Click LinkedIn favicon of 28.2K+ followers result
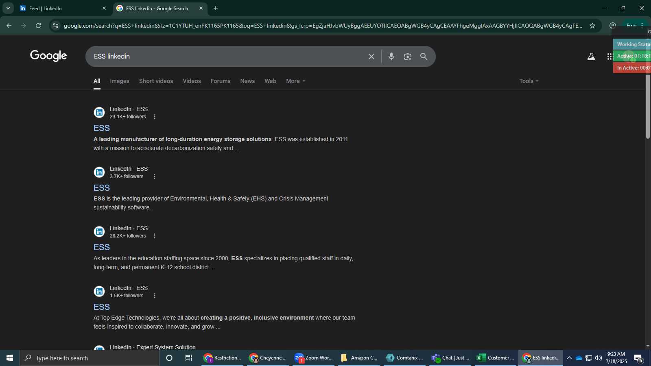651x366 pixels. (99, 232)
